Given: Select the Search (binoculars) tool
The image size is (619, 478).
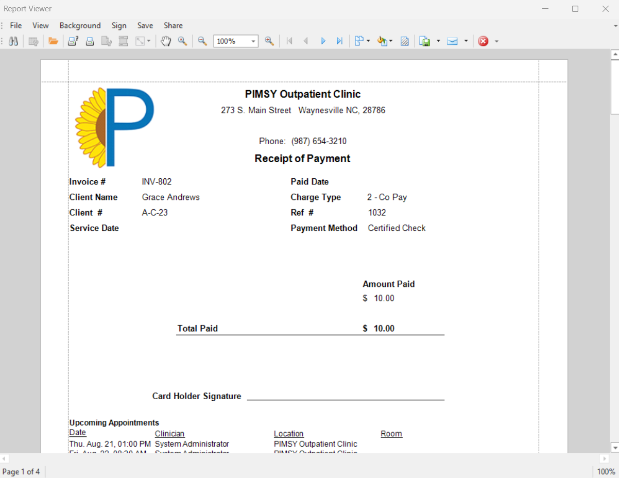Looking at the screenshot, I should pyautogui.click(x=13, y=41).
